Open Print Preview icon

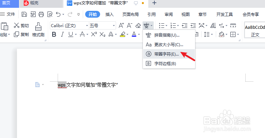[x=50, y=14]
